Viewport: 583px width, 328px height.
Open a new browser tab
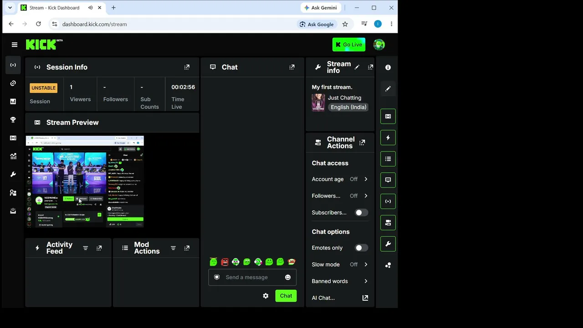[x=113, y=8]
